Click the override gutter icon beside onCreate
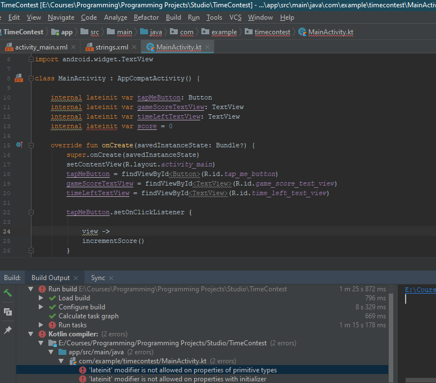Image resolution: width=436 pixels, height=383 pixels. 19,145
